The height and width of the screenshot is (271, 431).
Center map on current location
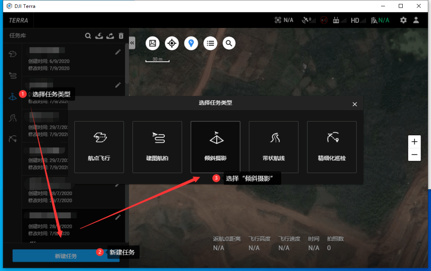(x=172, y=43)
